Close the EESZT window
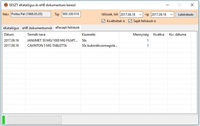 192,5
